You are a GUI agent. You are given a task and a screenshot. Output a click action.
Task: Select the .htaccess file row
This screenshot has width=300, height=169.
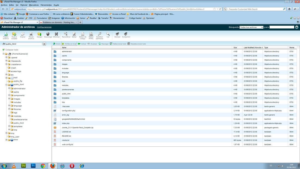tap(174, 106)
